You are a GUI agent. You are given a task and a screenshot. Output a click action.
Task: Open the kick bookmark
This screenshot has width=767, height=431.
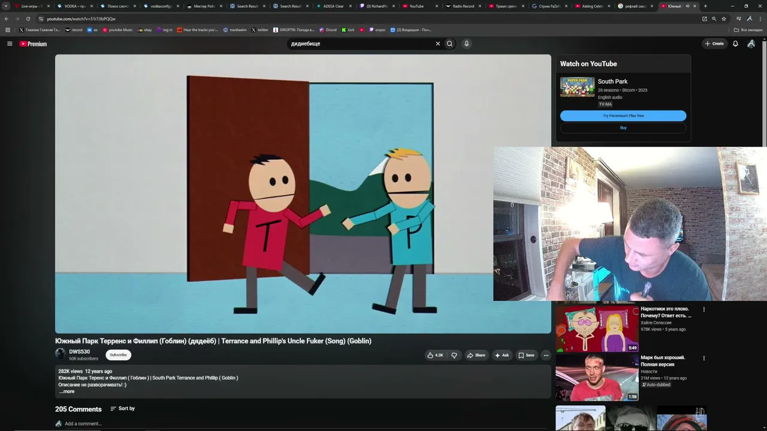pyautogui.click(x=348, y=30)
